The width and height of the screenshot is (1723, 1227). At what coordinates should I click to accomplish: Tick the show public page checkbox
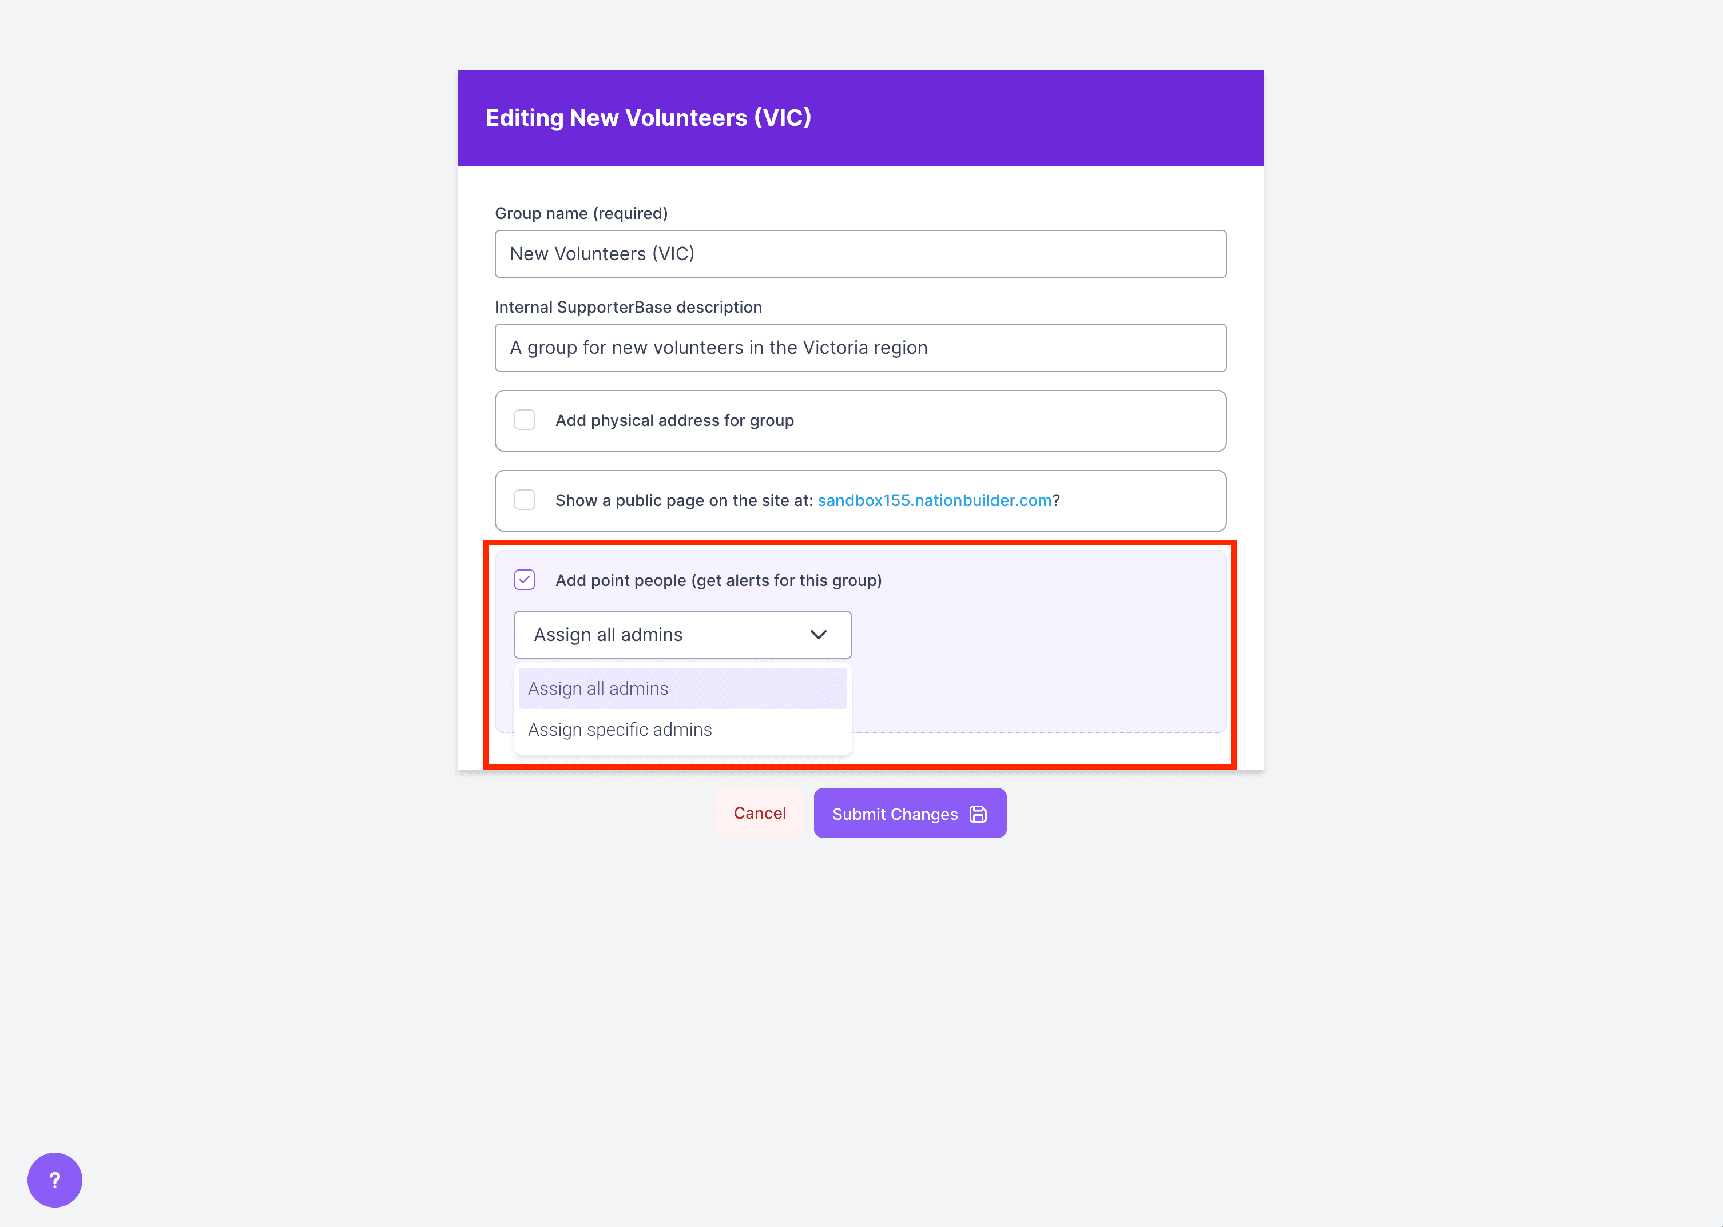[525, 500]
